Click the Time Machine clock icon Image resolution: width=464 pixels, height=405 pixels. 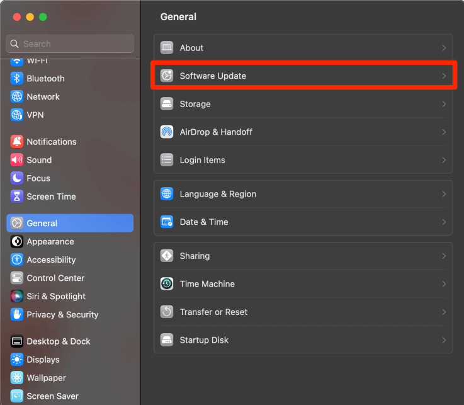pyautogui.click(x=167, y=284)
